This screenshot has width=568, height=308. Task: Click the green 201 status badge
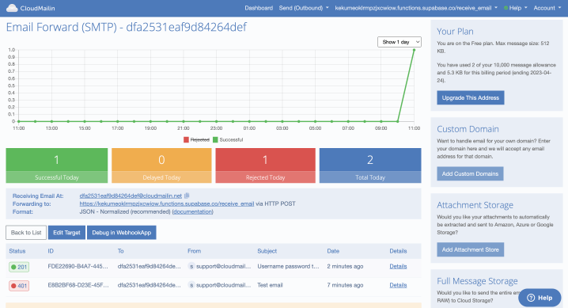pos(19,267)
